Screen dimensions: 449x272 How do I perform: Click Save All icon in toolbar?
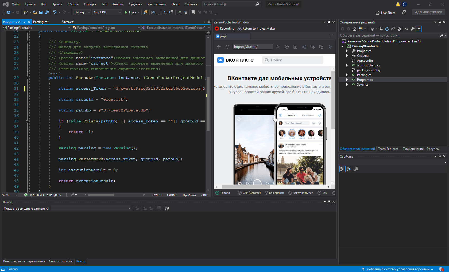47,12
